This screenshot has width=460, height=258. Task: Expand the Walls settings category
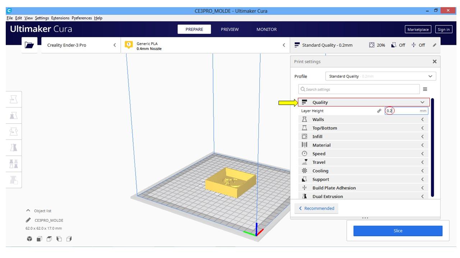tap(363, 119)
